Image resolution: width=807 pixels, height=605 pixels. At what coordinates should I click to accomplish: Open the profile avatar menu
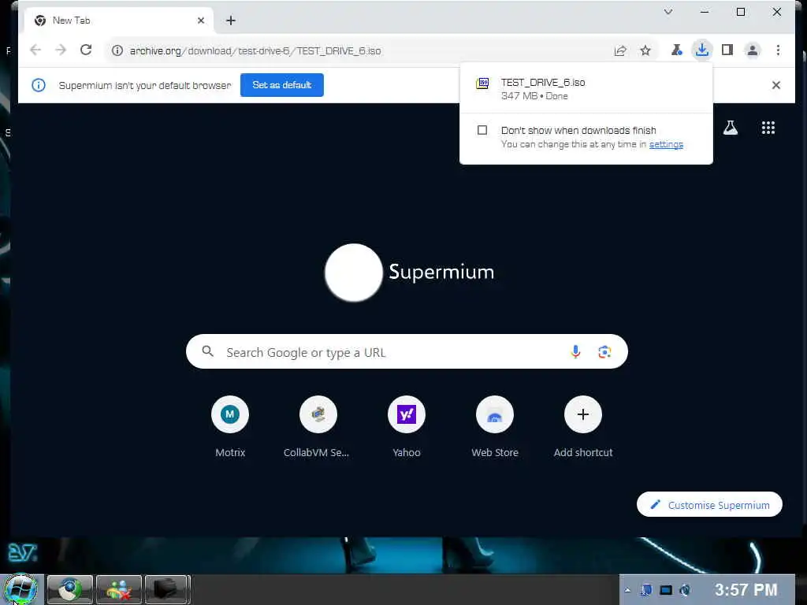click(752, 50)
